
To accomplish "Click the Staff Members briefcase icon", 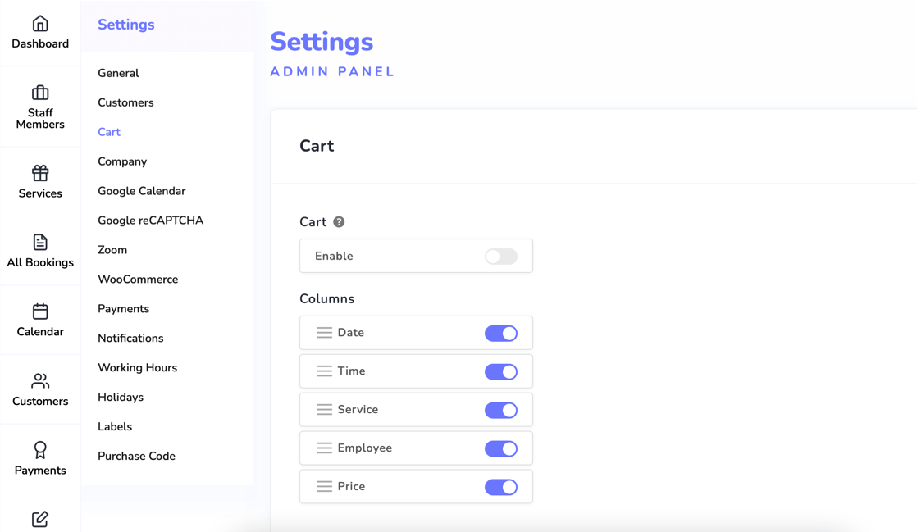I will [40, 93].
